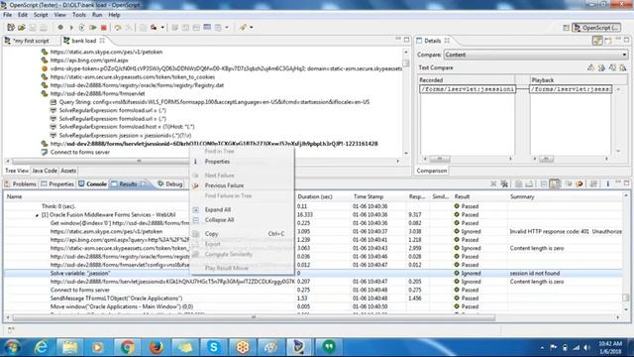Play the script with the play arrow
The image size is (634, 357).
tap(71, 28)
